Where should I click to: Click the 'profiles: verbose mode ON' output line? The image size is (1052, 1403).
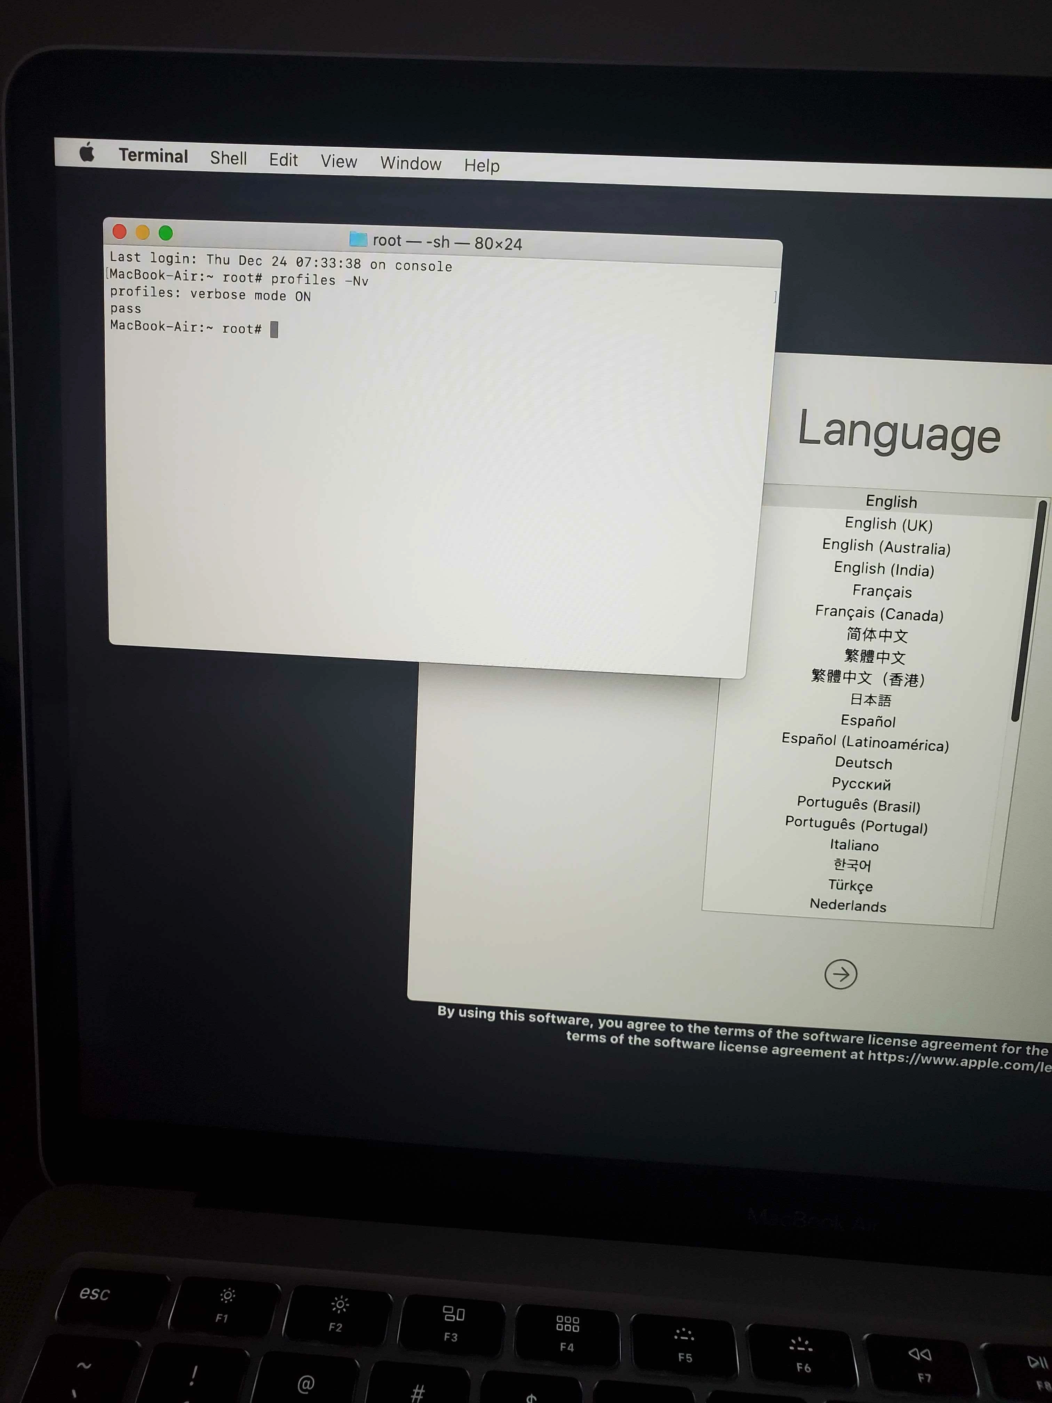coord(210,294)
